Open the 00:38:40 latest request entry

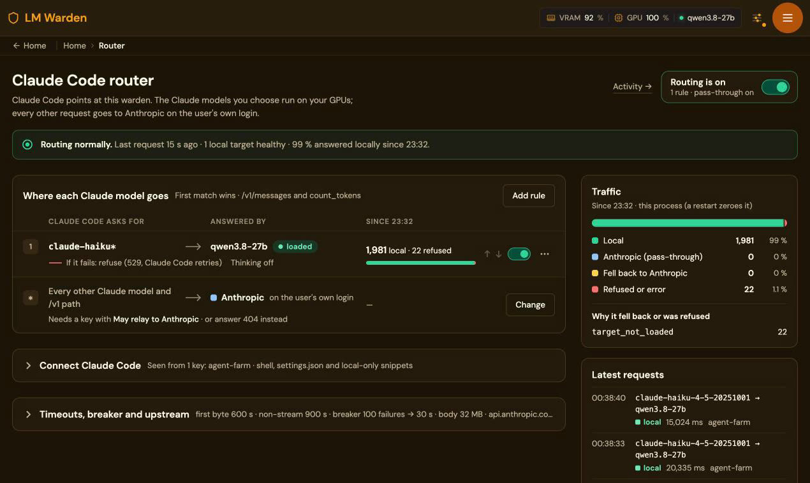coord(689,410)
